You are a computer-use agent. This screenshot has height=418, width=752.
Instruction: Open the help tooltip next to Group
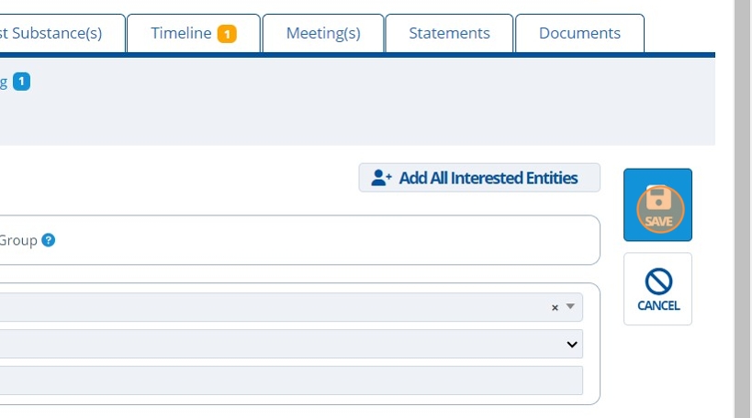pyautogui.click(x=49, y=240)
